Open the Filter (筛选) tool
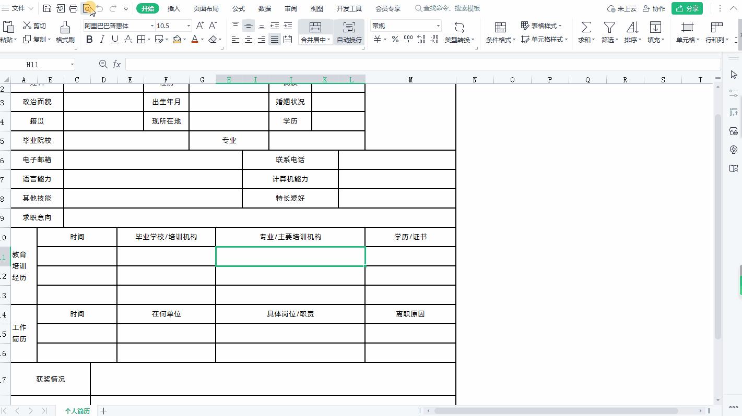The height and width of the screenshot is (416, 742). coord(609,31)
